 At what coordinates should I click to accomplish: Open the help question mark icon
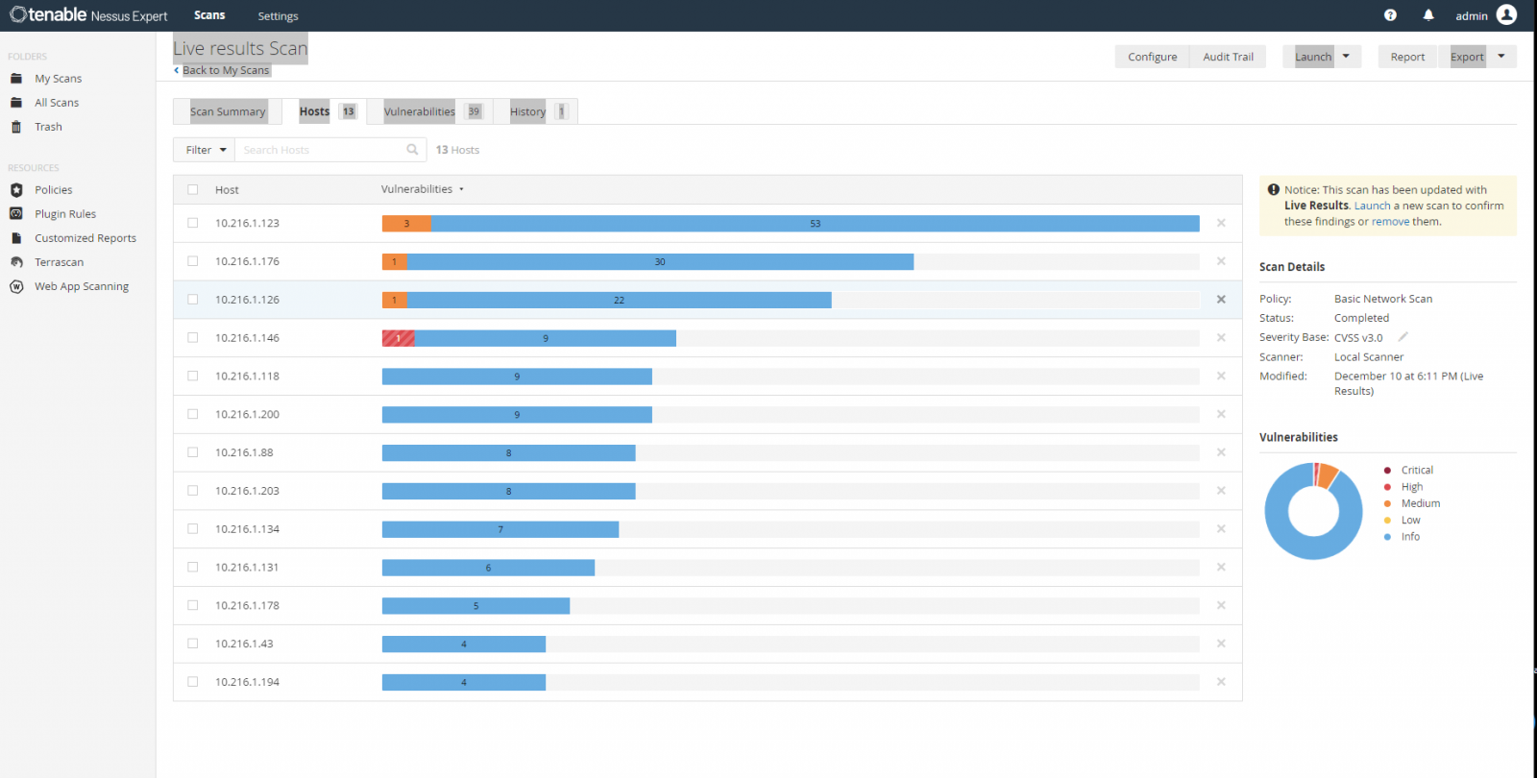[1390, 15]
